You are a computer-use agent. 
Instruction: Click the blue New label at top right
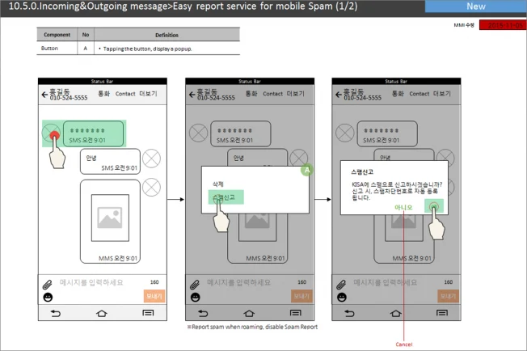(475, 6)
